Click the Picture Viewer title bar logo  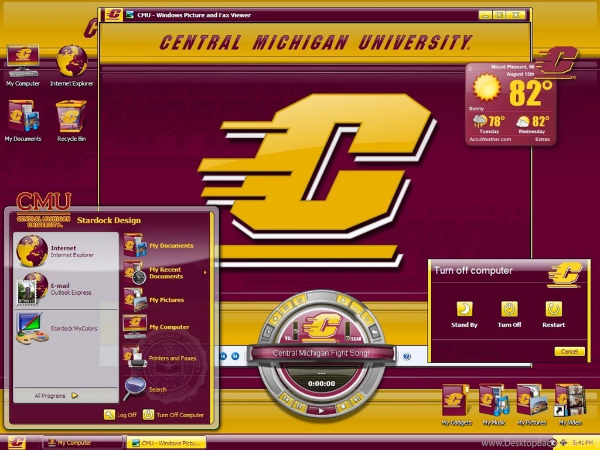tap(114, 15)
